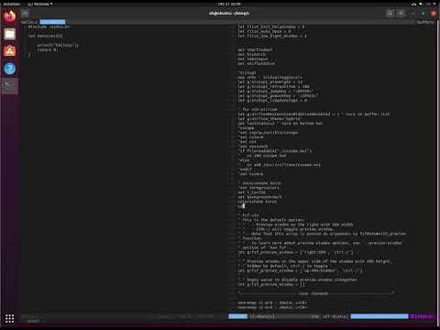Click the 'int main(void){' line

click(x=46, y=36)
